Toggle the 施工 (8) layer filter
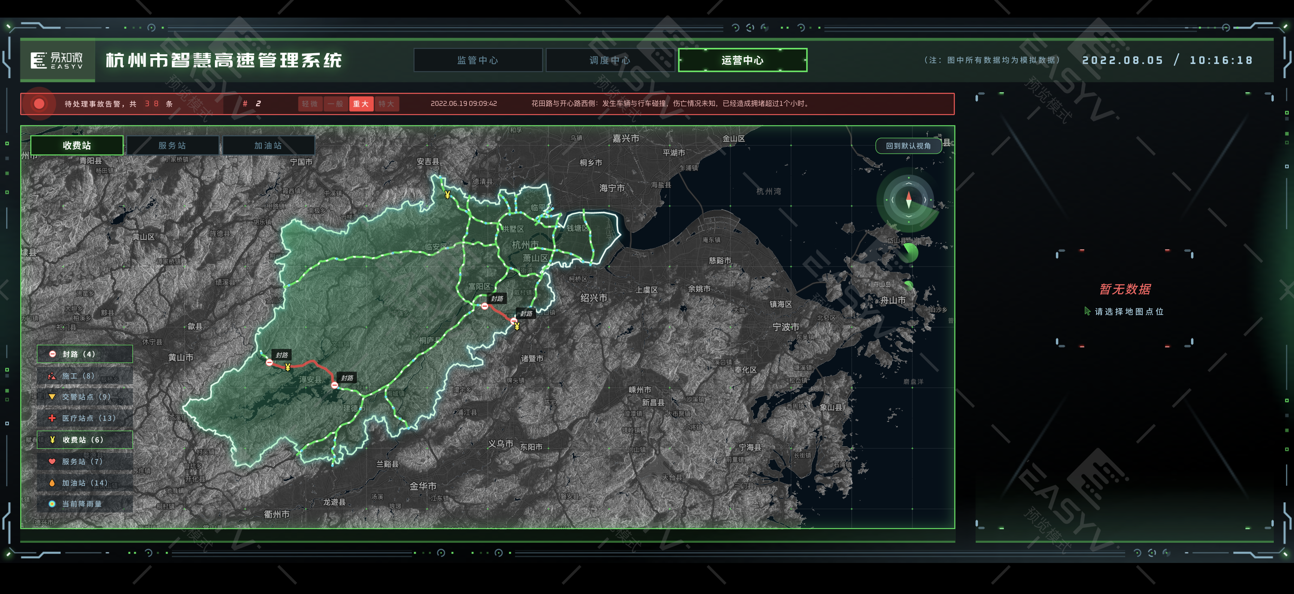This screenshot has height=594, width=1294. coord(84,376)
